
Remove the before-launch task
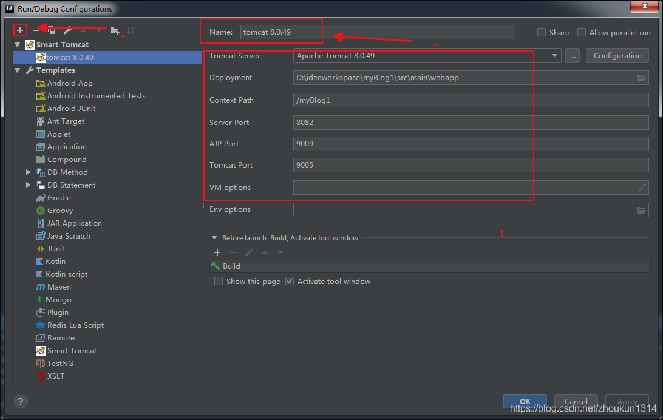(233, 252)
